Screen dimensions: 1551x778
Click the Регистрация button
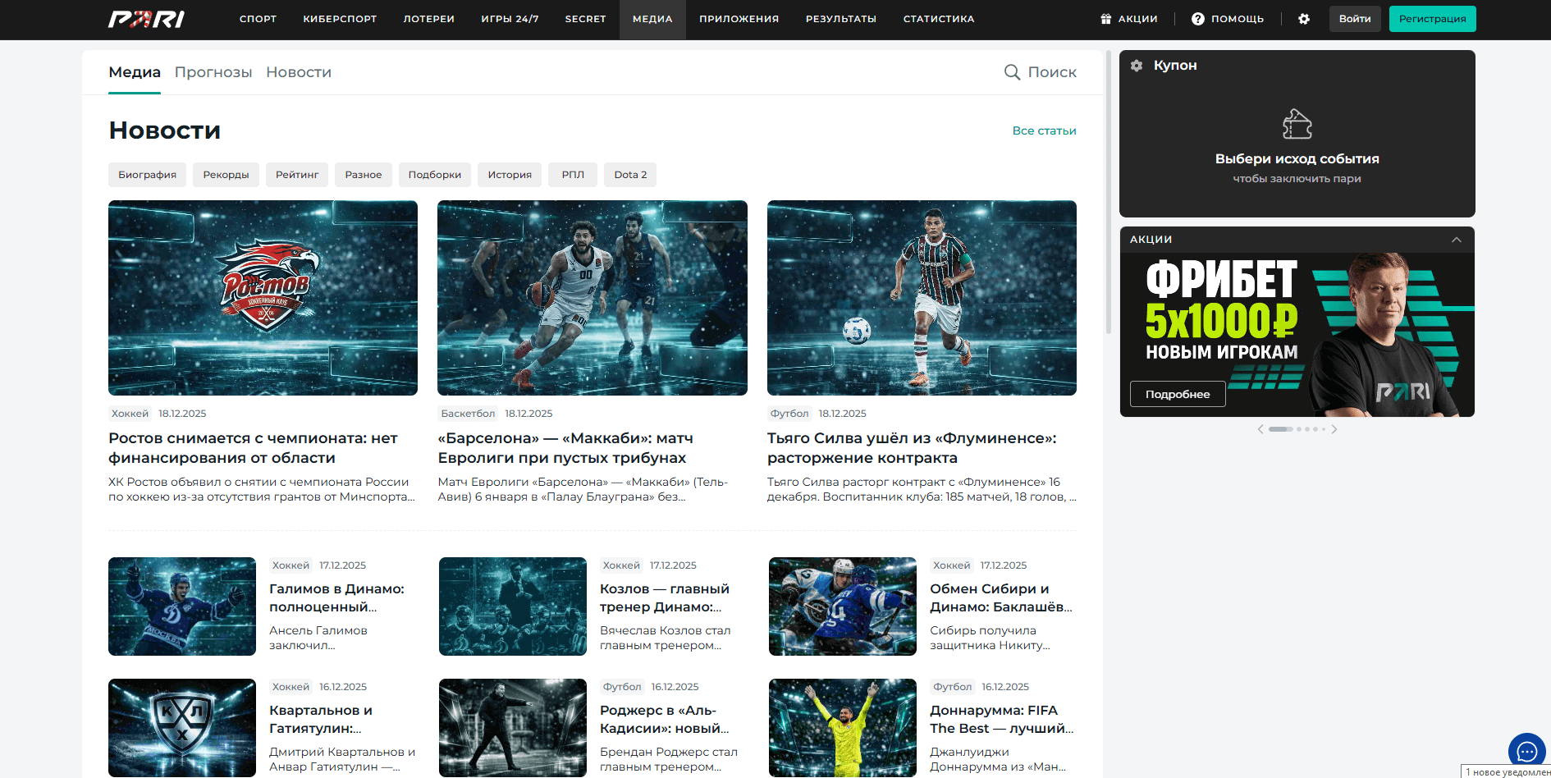click(x=1432, y=19)
